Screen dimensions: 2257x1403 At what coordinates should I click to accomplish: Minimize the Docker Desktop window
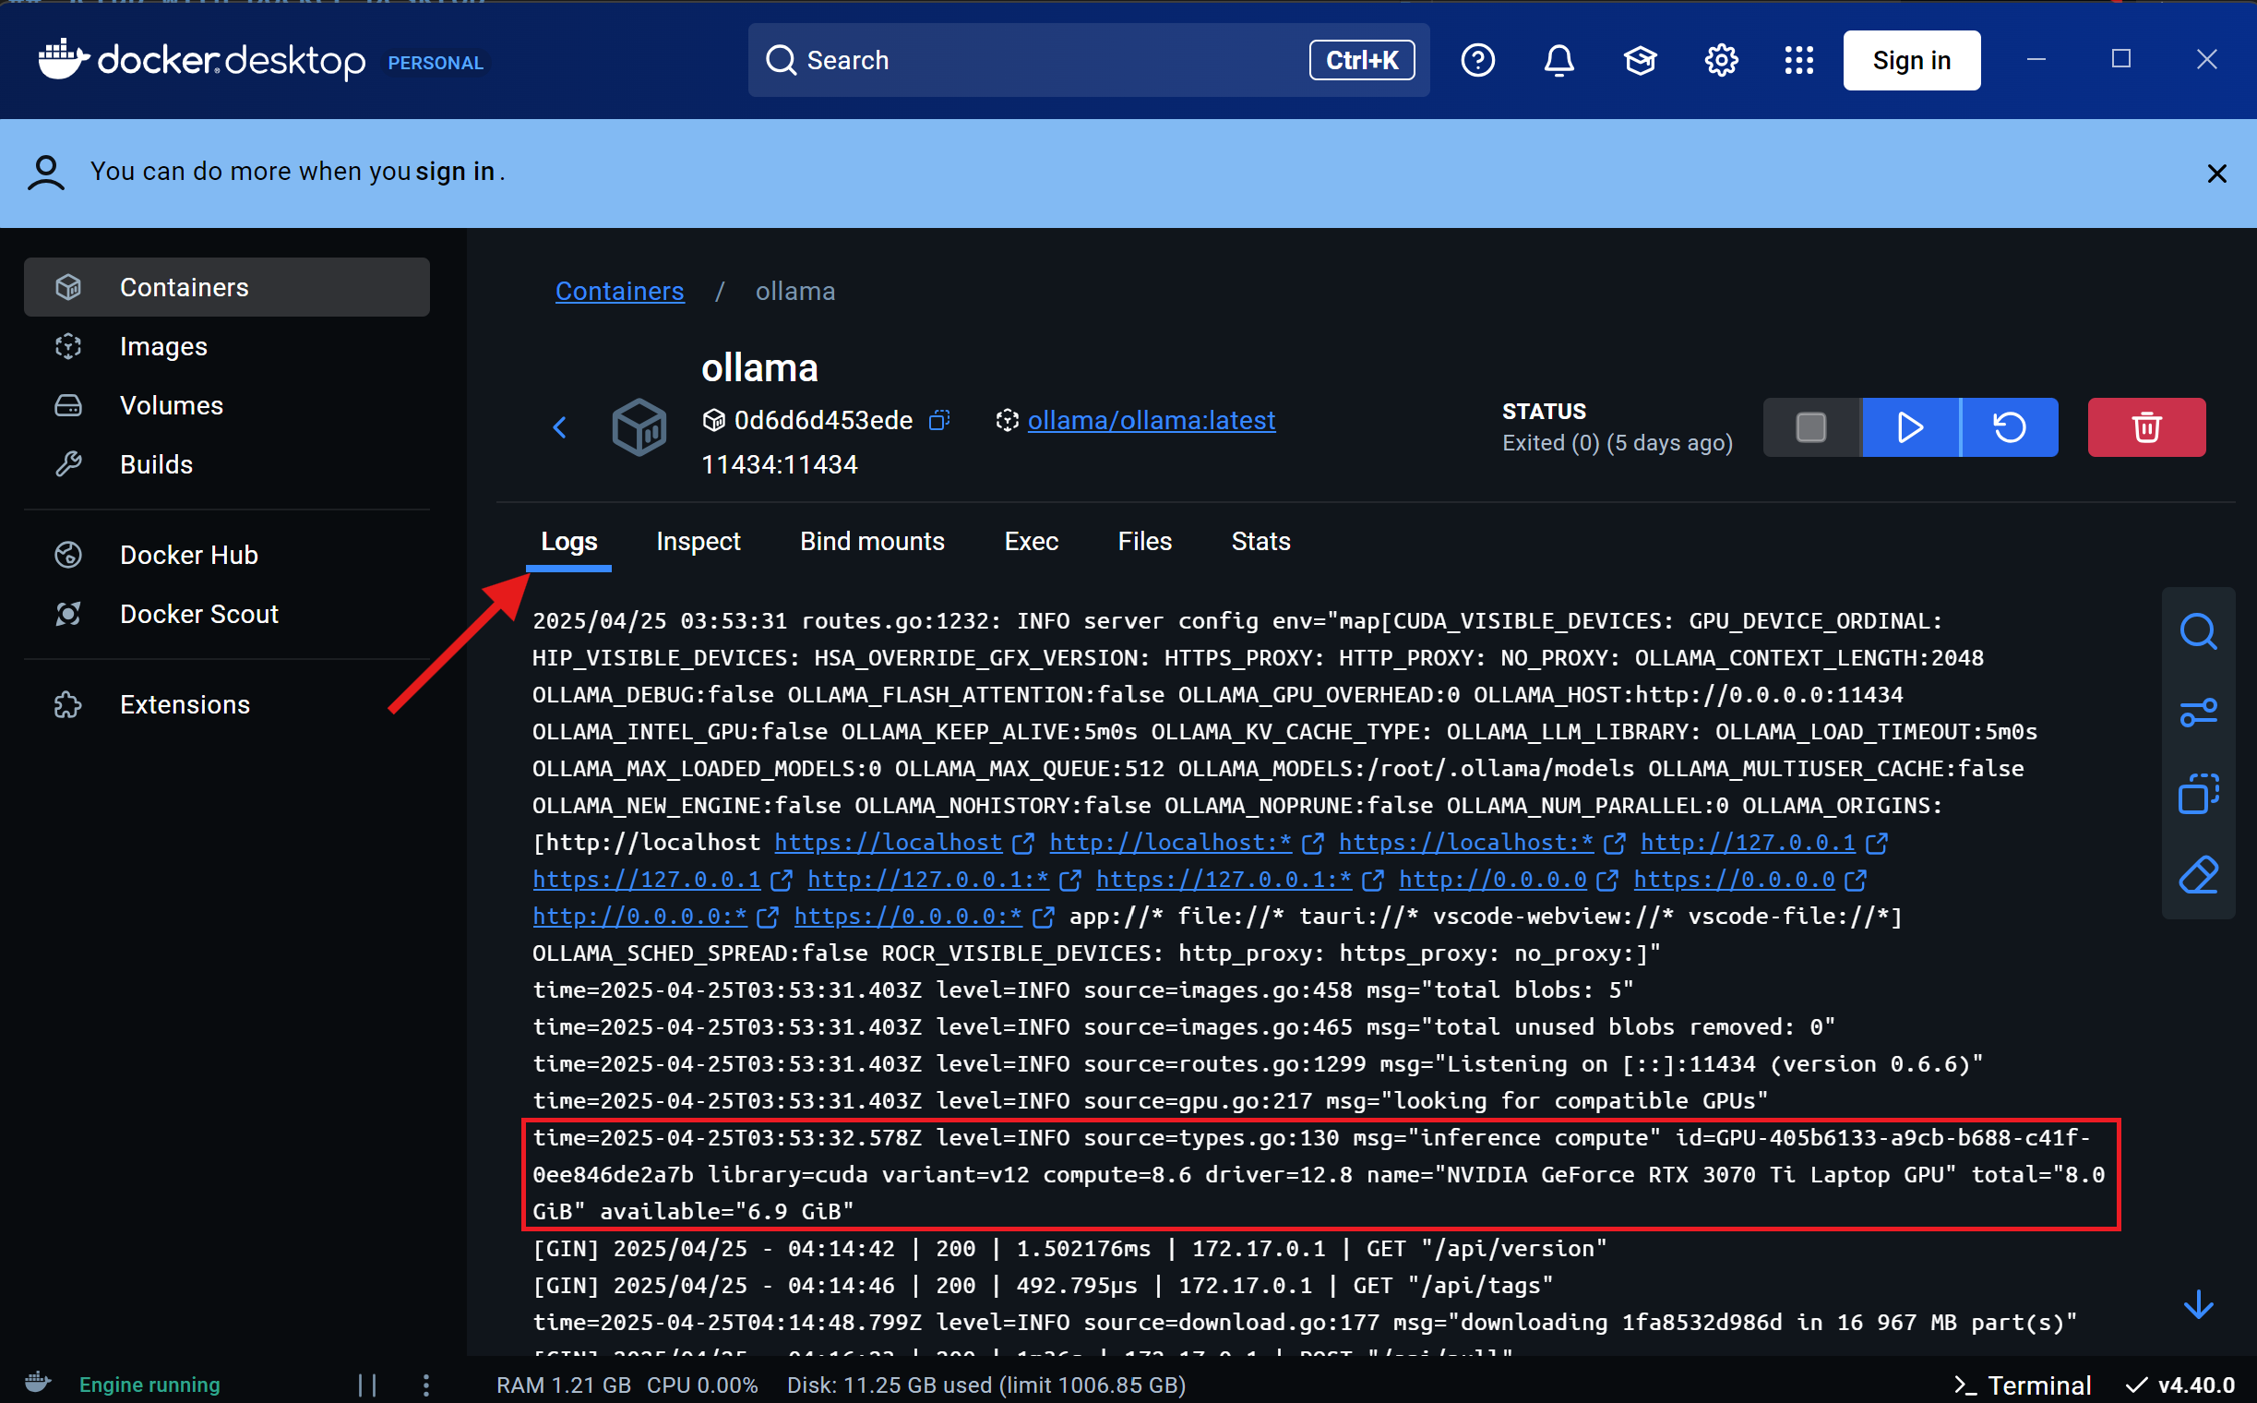pyautogui.click(x=2036, y=59)
